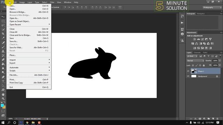Add a Curves adjustment
This screenshot has width=223, height=125.
202,39
